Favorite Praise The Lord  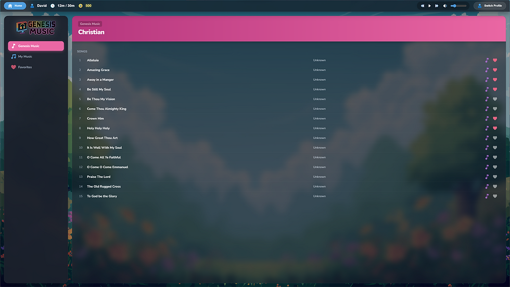pos(495,177)
